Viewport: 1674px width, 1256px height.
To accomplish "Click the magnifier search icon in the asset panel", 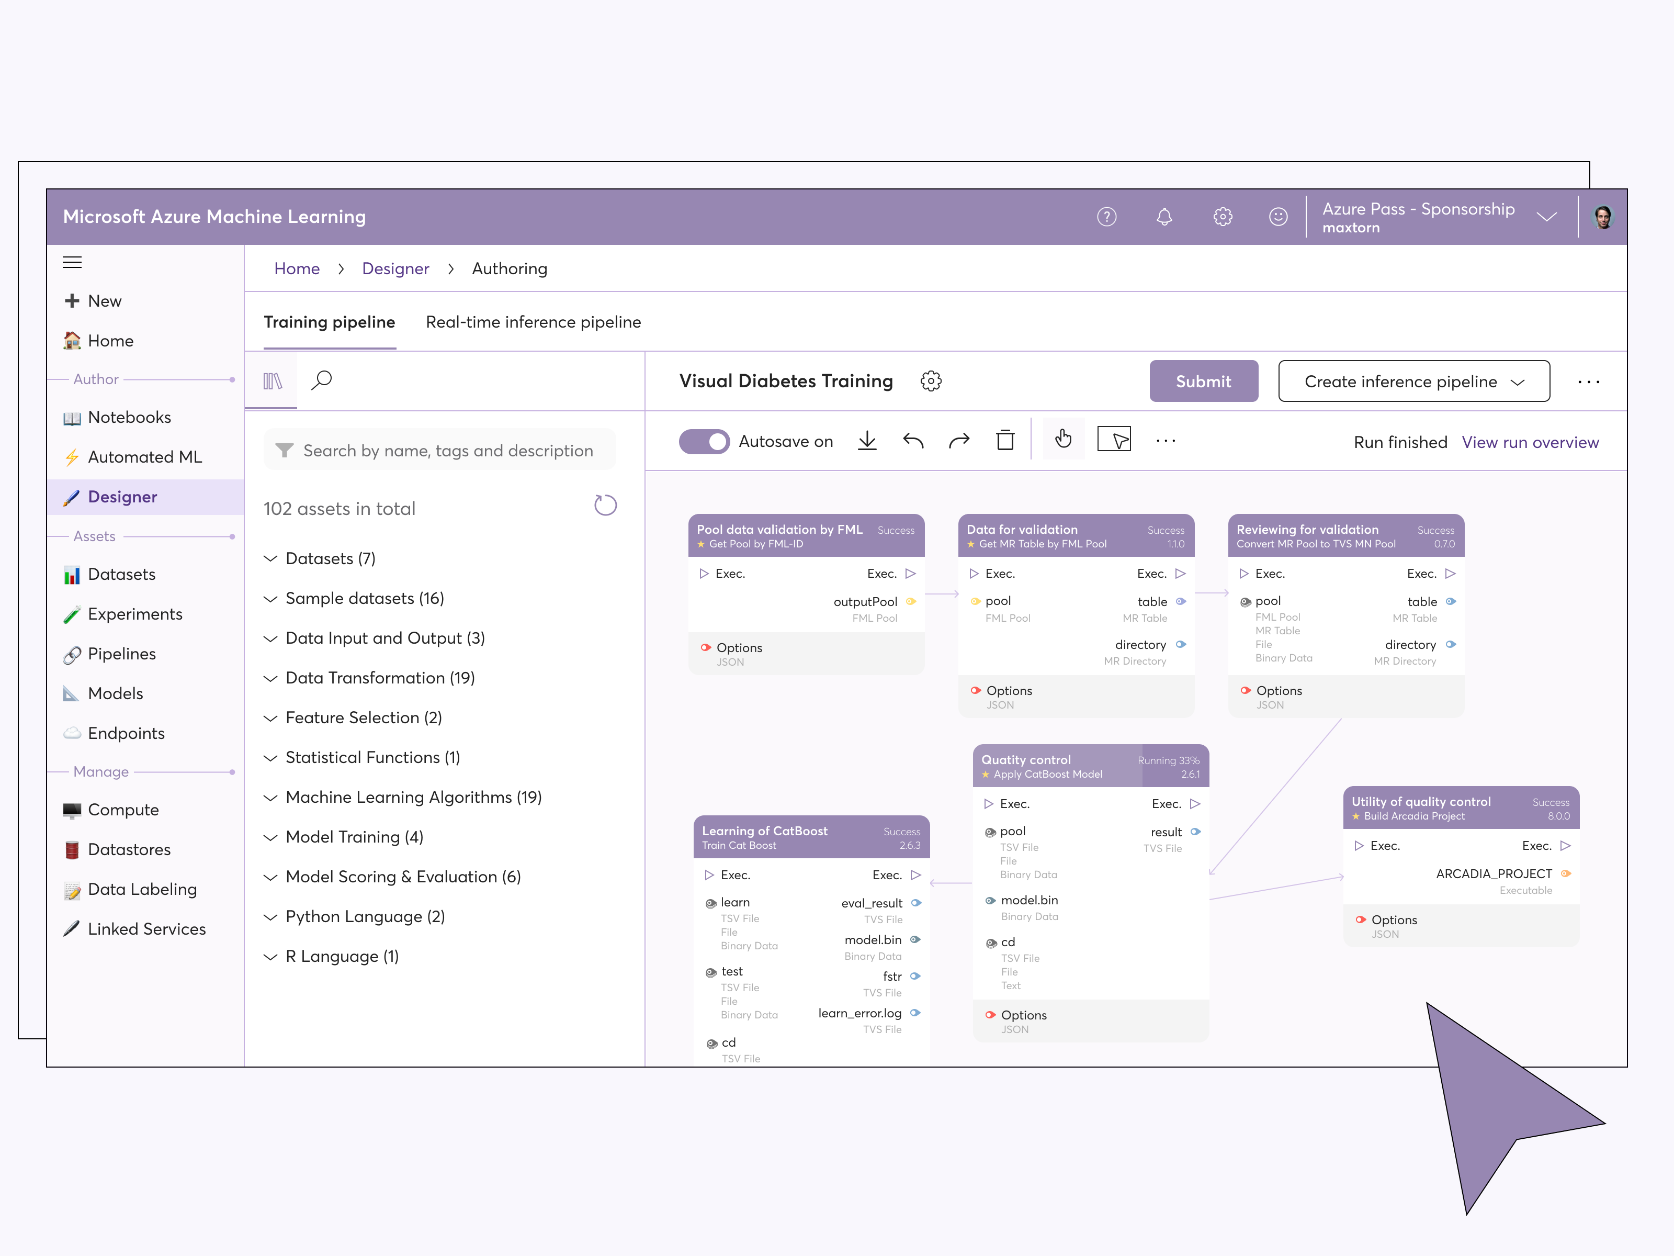I will click(322, 380).
